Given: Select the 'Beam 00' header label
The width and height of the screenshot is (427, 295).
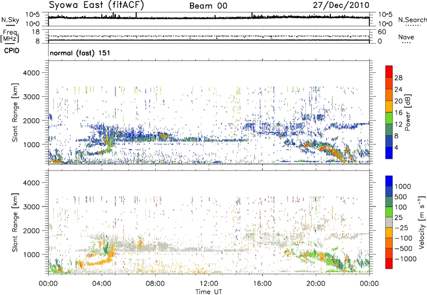Looking at the screenshot, I should 208,6.
